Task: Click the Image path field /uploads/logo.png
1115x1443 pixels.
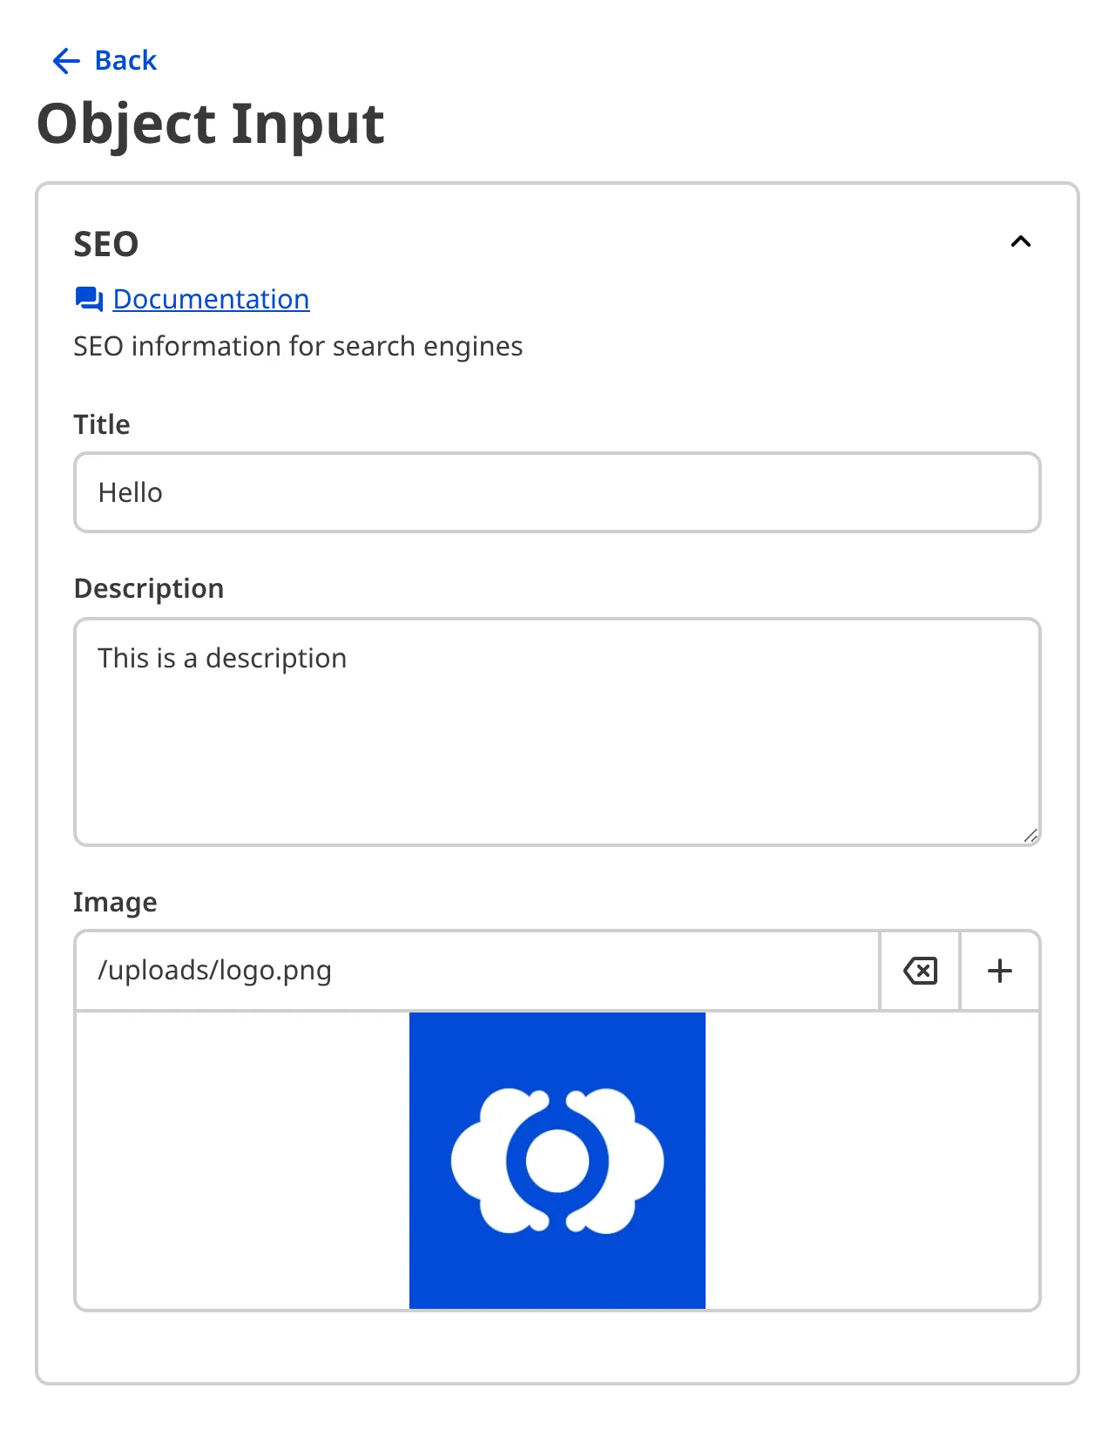Action: [477, 971]
